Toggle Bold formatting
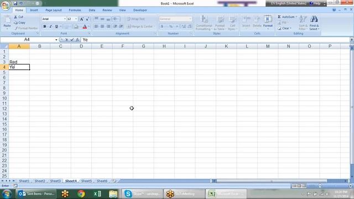The image size is (354, 199). click(x=44, y=27)
